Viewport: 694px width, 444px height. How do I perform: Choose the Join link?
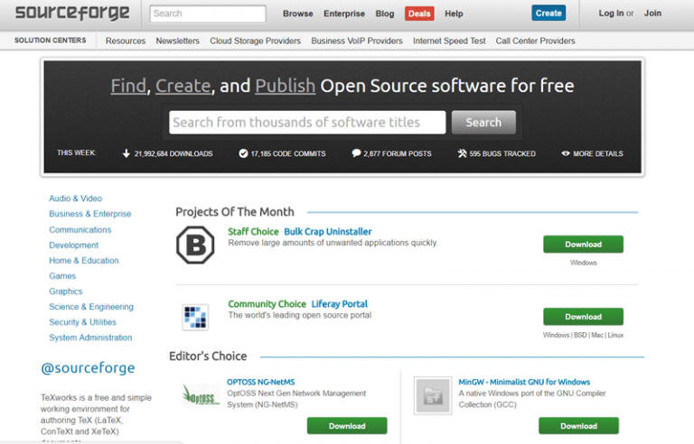coord(652,14)
